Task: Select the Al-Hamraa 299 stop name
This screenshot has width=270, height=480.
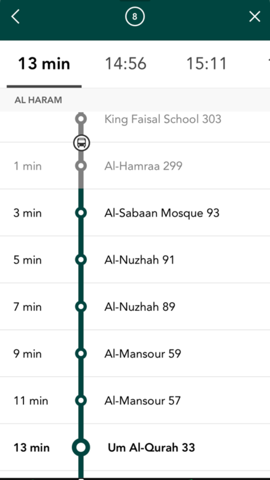Action: pyautogui.click(x=144, y=166)
